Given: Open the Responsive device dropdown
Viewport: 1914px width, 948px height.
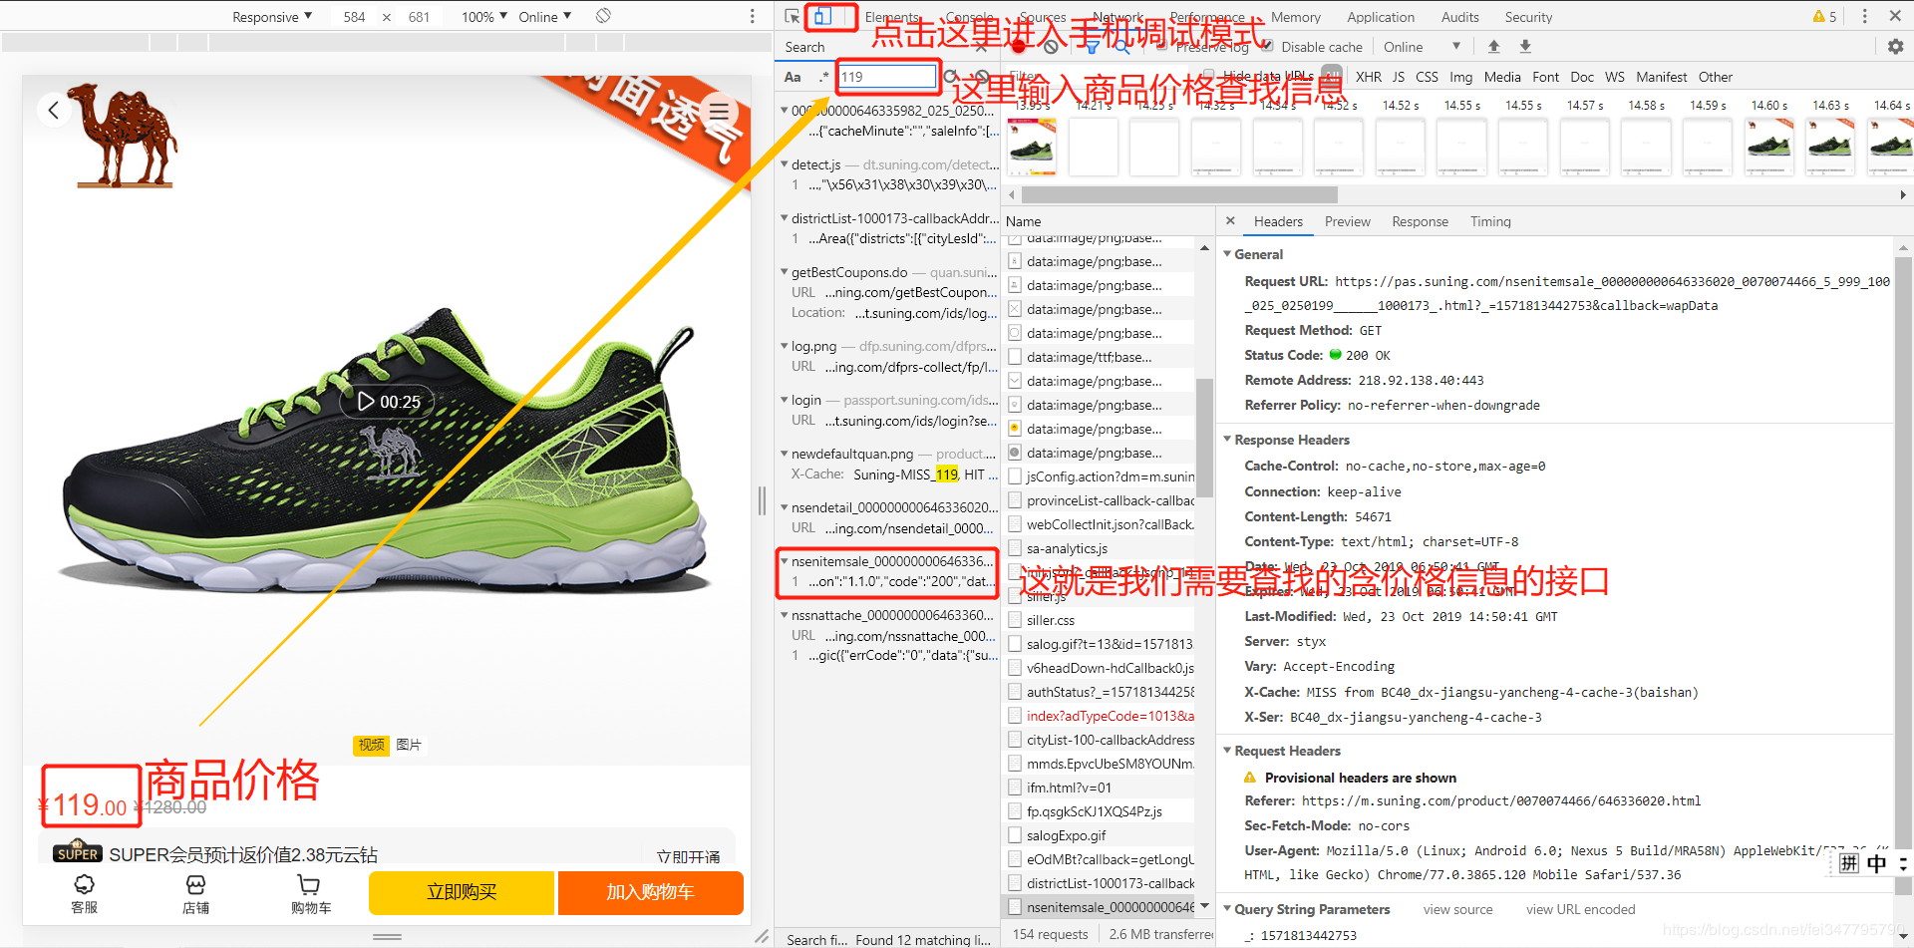Looking at the screenshot, I should pos(272,17).
